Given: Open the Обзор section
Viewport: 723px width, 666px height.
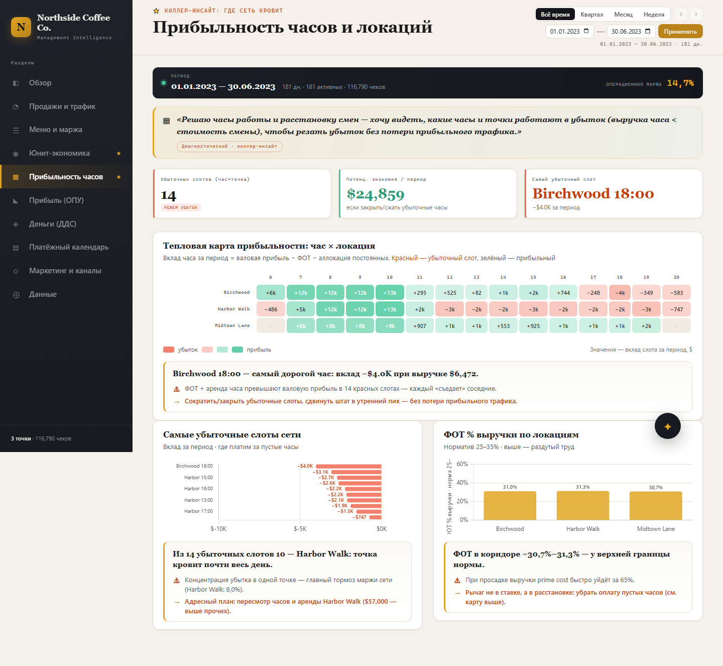Looking at the screenshot, I should tap(66, 83).
